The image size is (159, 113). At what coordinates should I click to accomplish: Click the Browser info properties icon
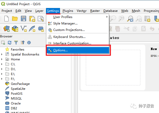tap(29, 43)
